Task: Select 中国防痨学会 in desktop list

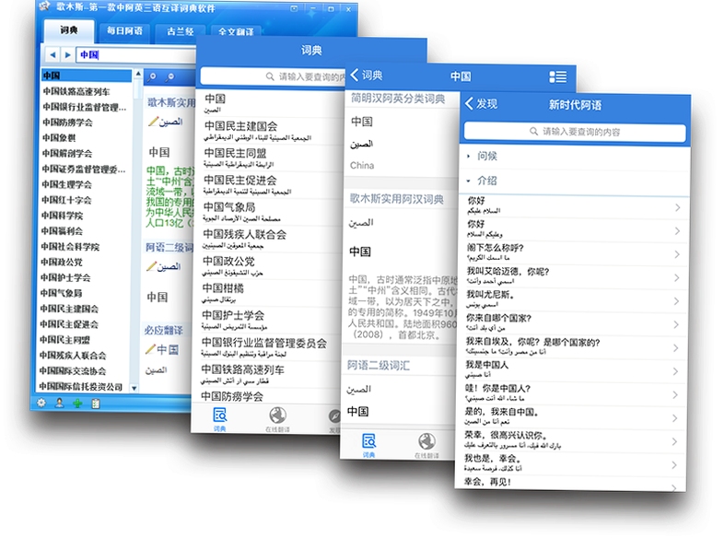Action: (67, 123)
